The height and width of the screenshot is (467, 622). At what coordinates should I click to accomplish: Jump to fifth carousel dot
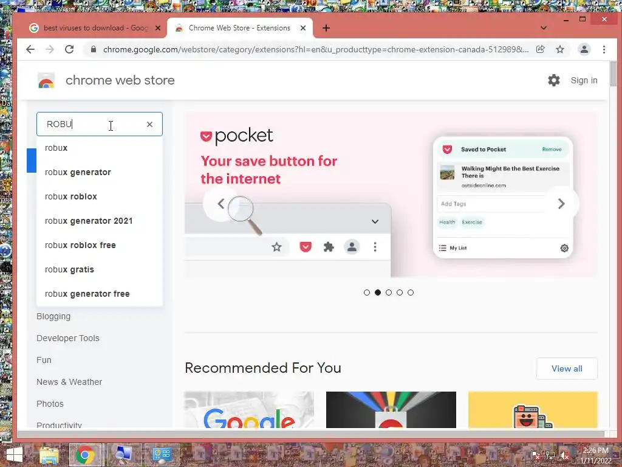[411, 292]
